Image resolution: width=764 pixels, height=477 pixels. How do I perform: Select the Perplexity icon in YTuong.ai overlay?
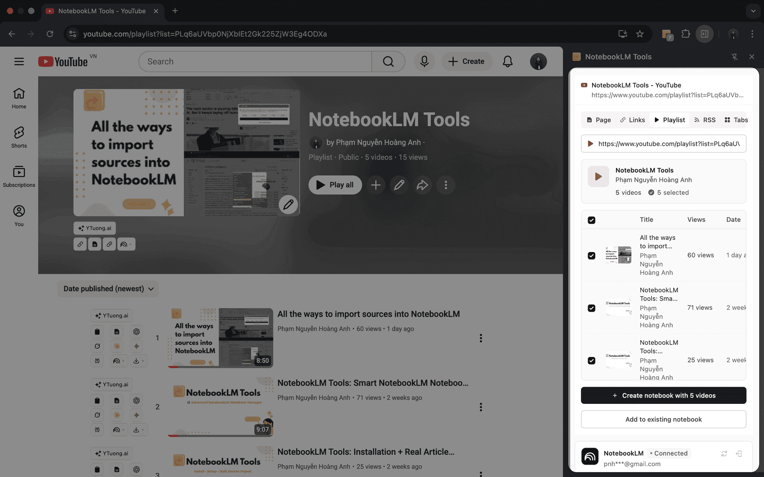click(x=97, y=346)
